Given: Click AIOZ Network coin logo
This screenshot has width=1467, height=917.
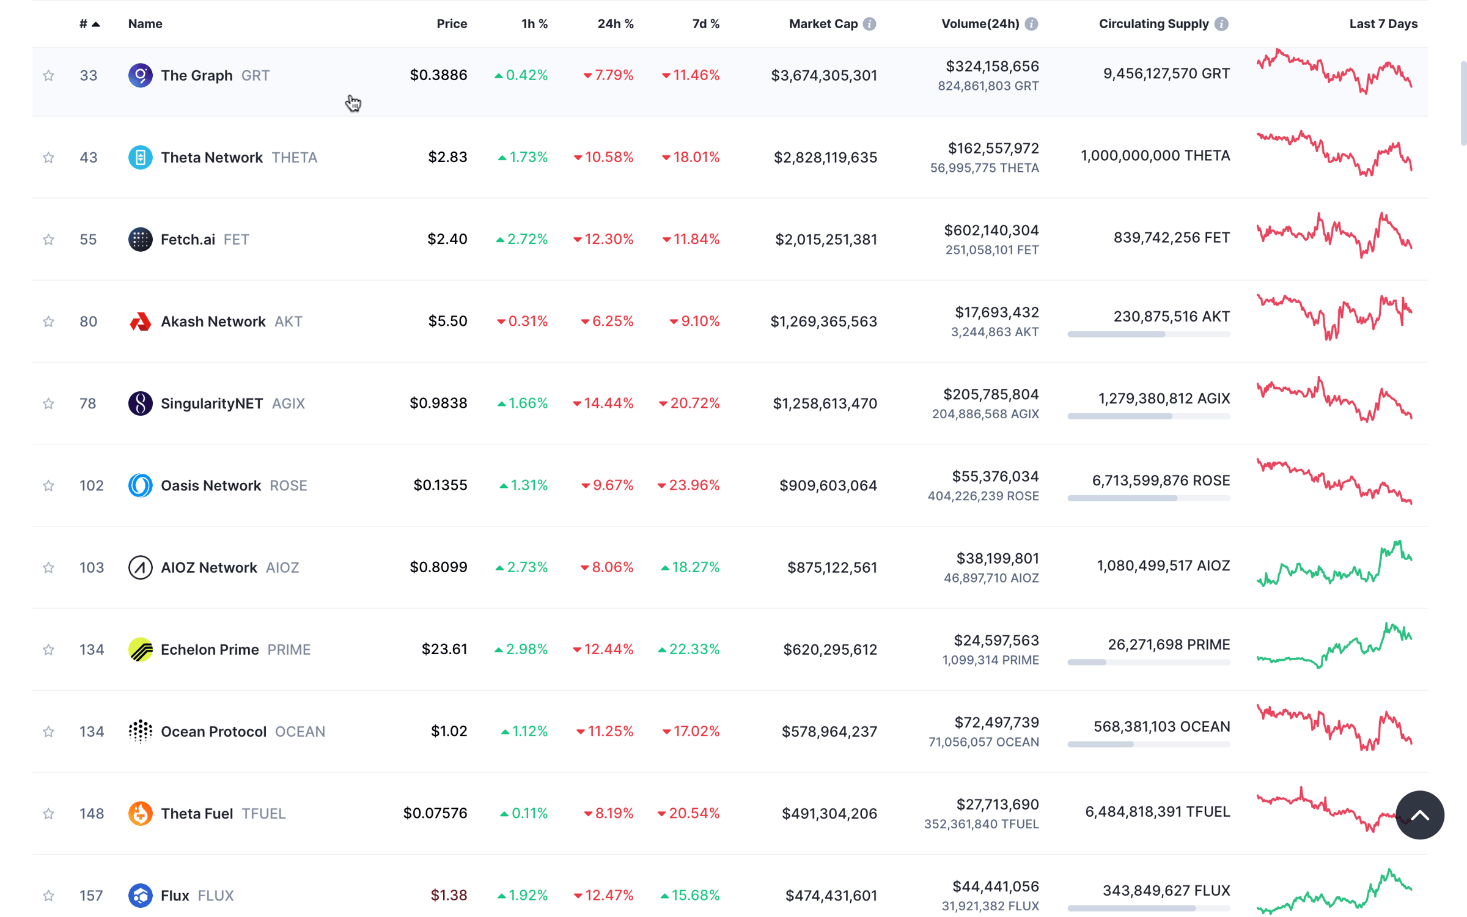Looking at the screenshot, I should pos(140,567).
